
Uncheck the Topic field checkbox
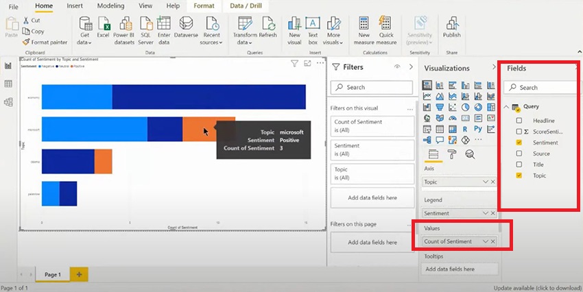click(519, 175)
